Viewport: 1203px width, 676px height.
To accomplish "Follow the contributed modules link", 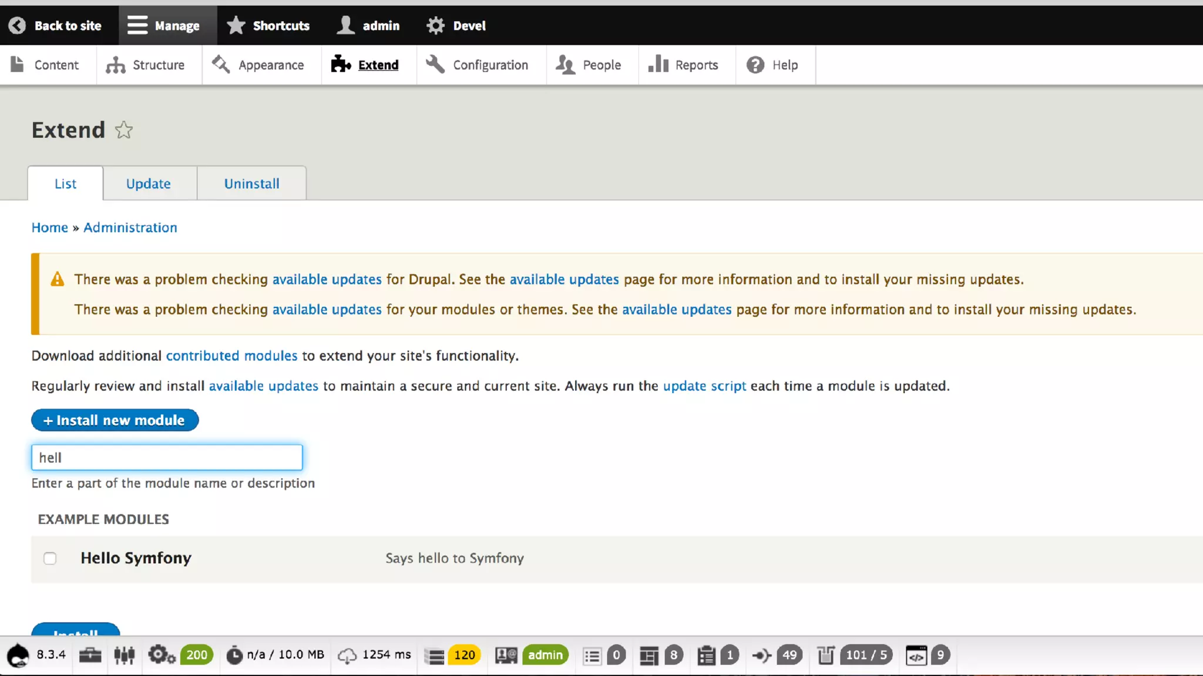I will 231,356.
